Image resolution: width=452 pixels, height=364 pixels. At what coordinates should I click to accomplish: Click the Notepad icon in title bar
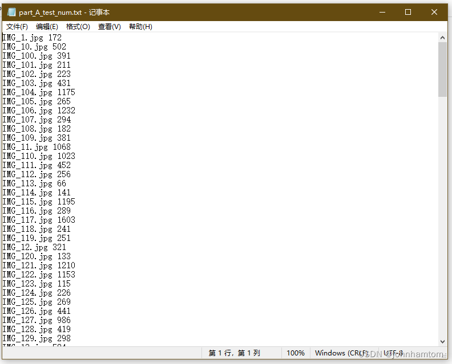[x=11, y=12]
